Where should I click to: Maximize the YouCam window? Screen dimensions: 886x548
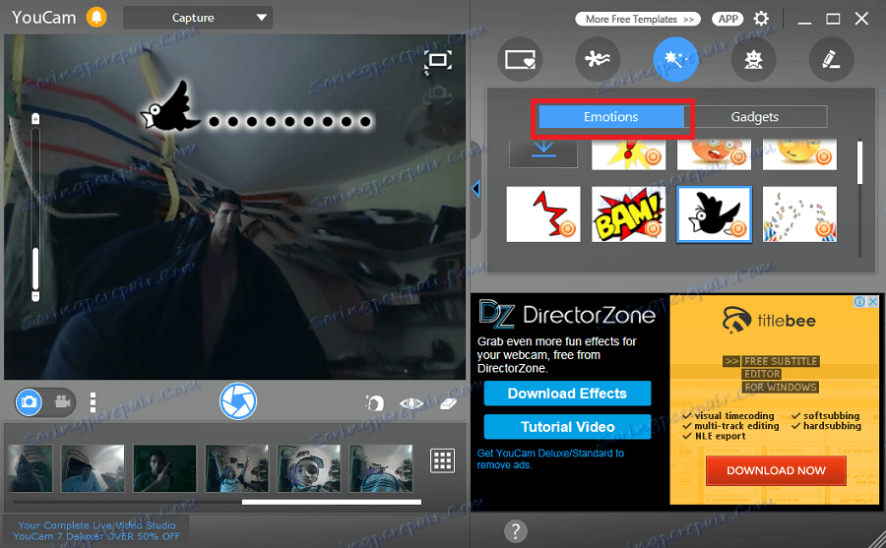(833, 20)
